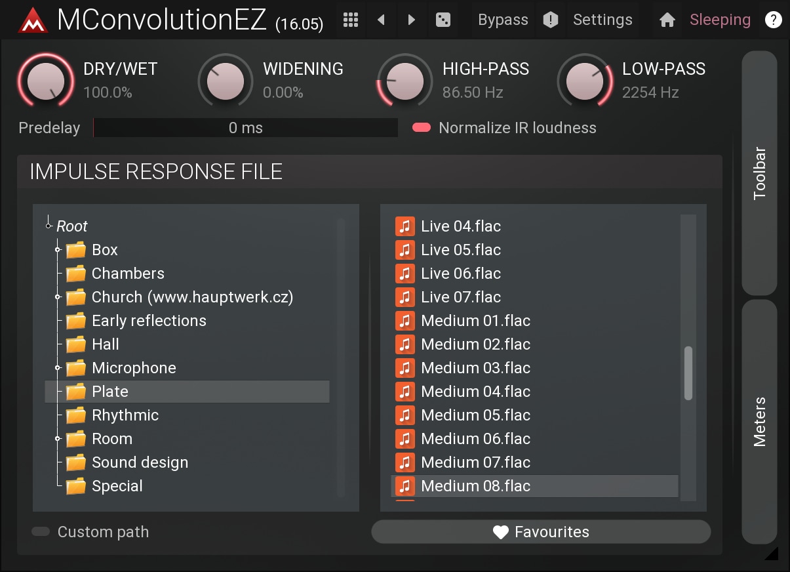Go to previous preset arrow
This screenshot has height=572, width=790.
[x=381, y=20]
